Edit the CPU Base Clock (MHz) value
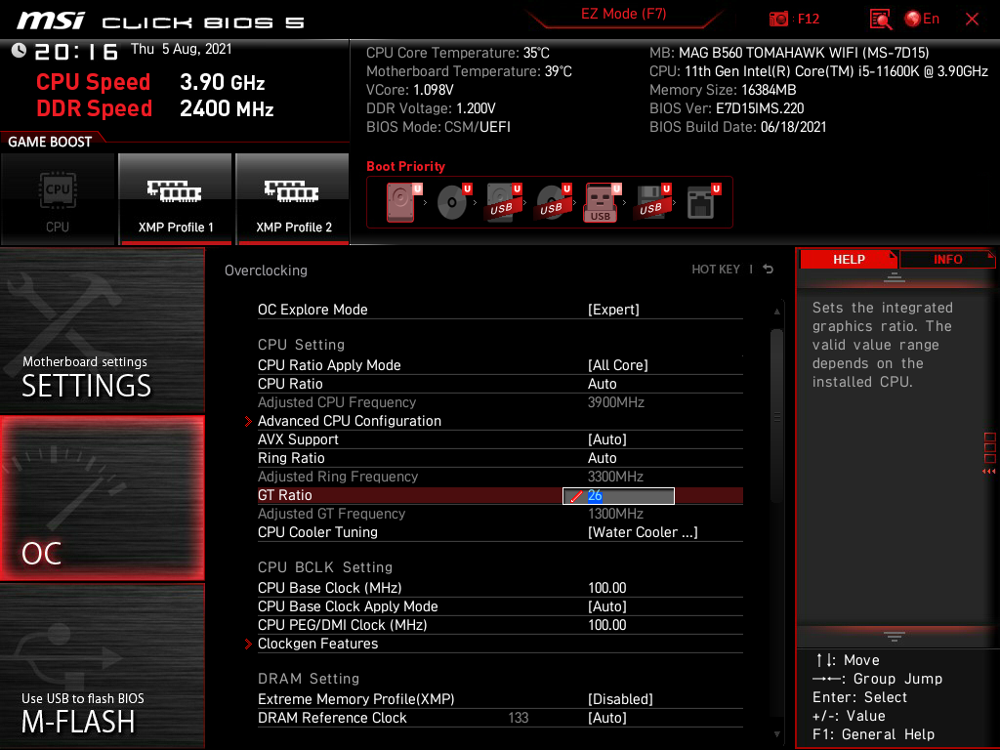The width and height of the screenshot is (1000, 750). [x=606, y=587]
